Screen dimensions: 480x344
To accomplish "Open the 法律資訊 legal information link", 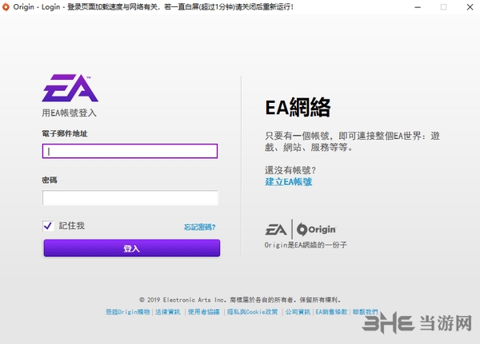I will pyautogui.click(x=168, y=311).
